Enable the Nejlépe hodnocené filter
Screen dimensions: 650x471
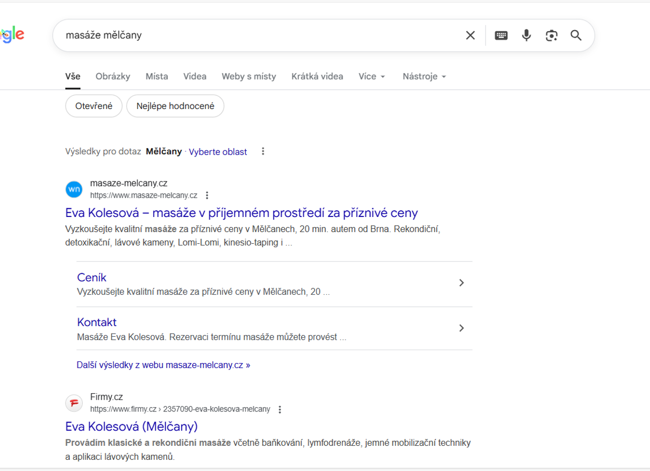tap(175, 106)
